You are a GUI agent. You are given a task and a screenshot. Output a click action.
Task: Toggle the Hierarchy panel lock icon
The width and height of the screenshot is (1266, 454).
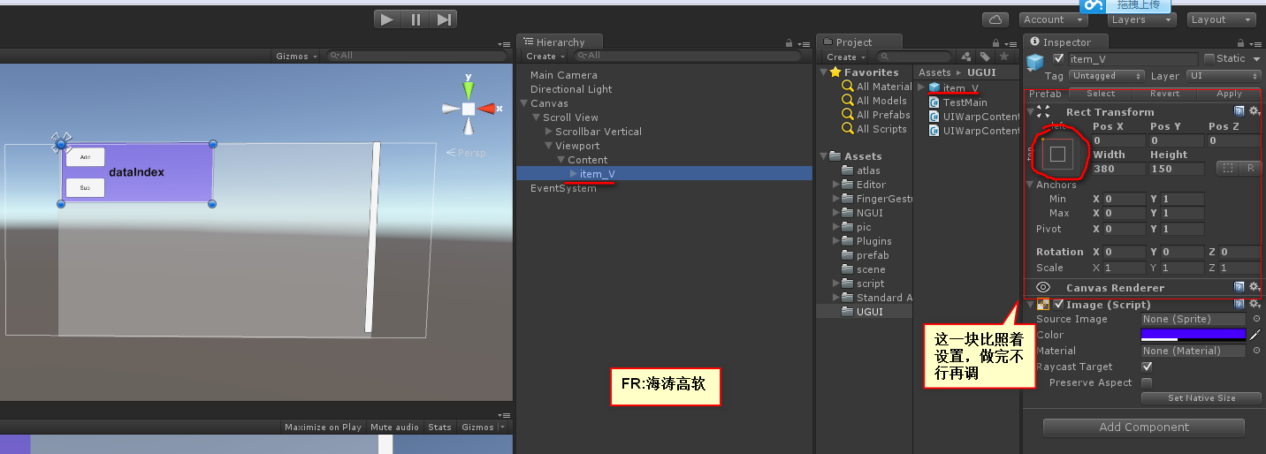(x=788, y=42)
